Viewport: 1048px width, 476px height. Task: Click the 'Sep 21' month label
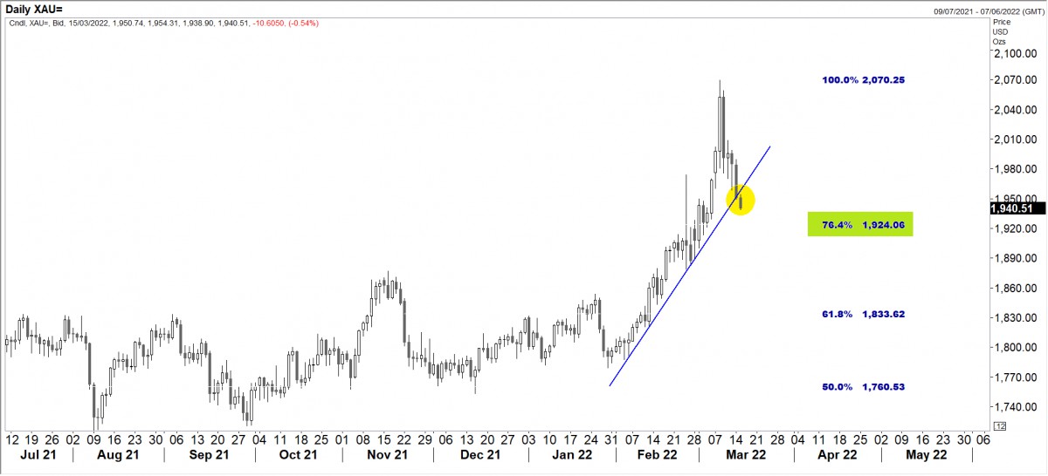pyautogui.click(x=210, y=455)
